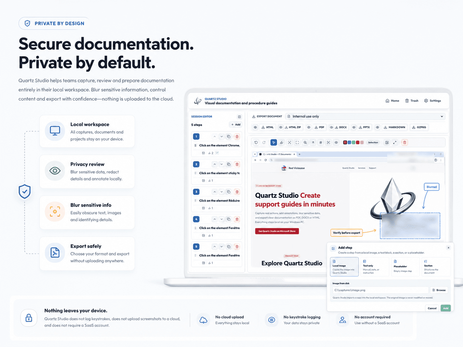The image size is (463, 347).
Task: Duplicate step 2 with copy icon
Action: (x=229, y=164)
